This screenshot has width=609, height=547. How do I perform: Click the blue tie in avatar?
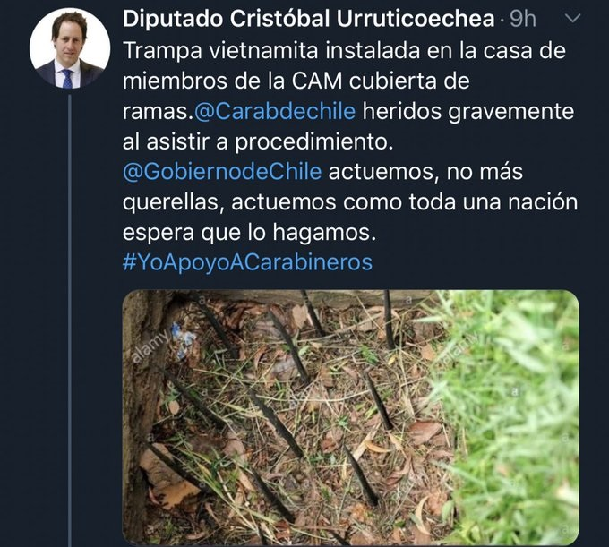[67, 79]
